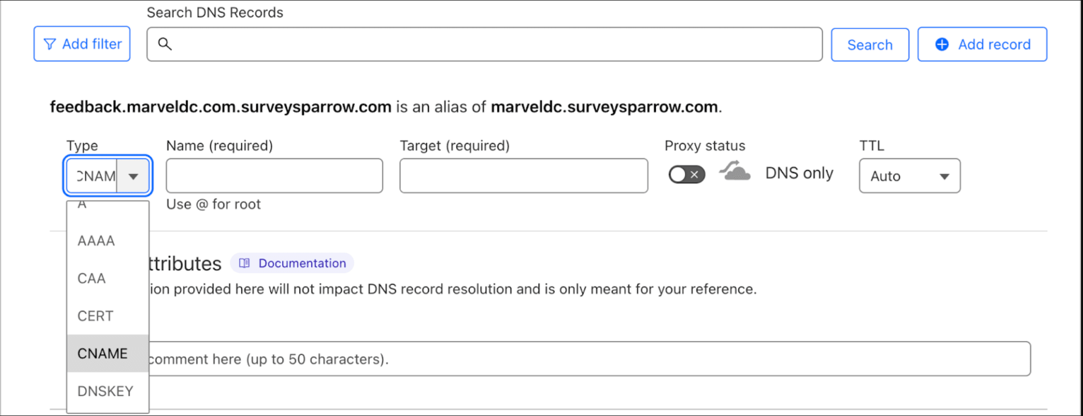
Task: Select AAAA from the Type list
Action: 96,241
